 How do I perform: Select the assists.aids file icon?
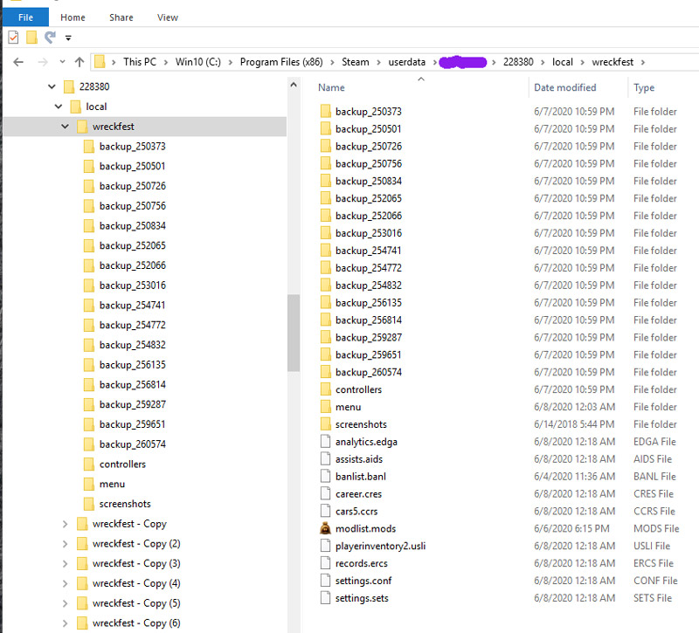point(325,458)
